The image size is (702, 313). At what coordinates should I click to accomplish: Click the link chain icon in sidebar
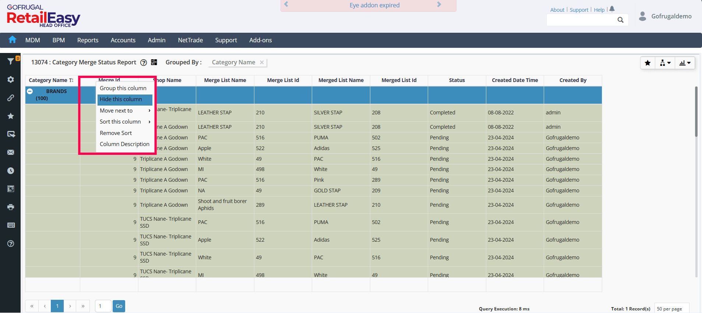(11, 98)
